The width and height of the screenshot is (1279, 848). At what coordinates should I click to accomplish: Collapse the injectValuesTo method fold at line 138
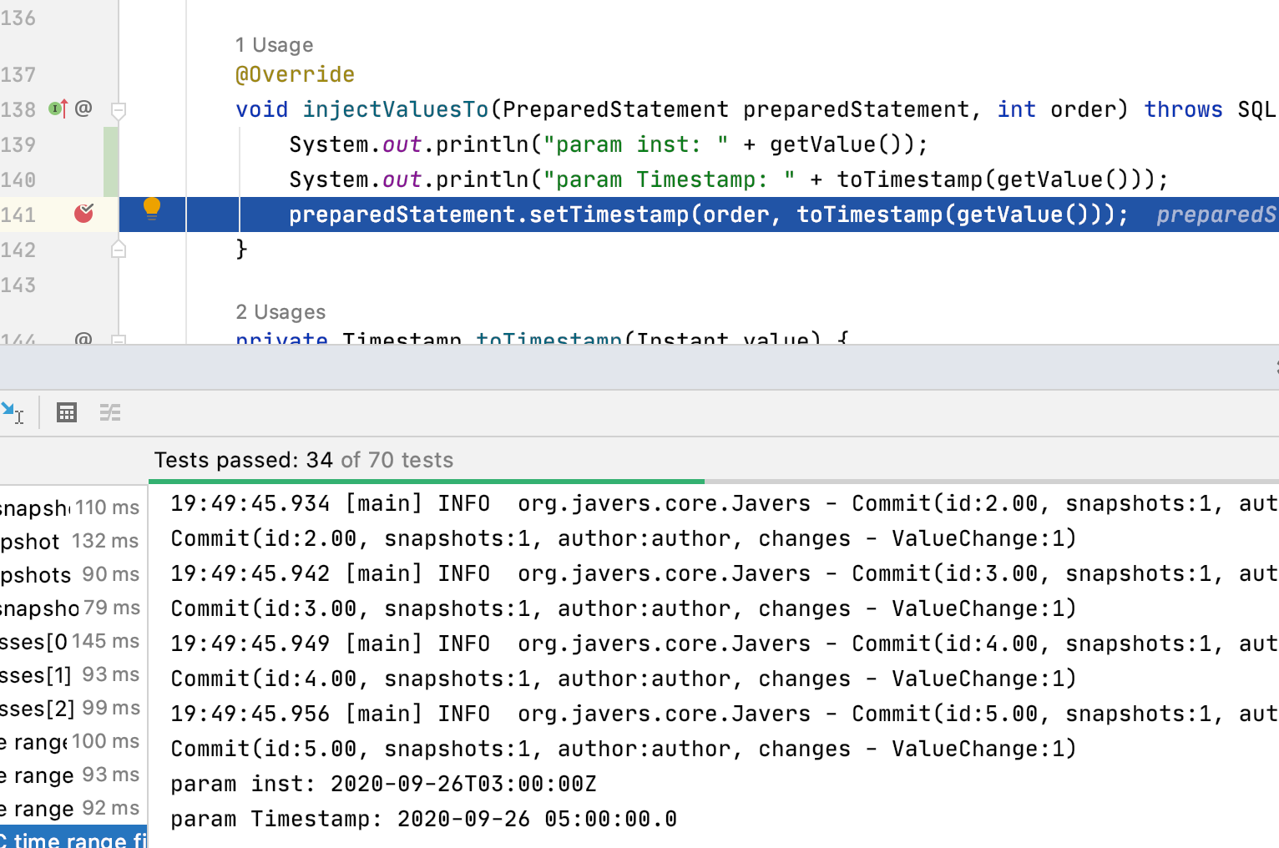119,110
